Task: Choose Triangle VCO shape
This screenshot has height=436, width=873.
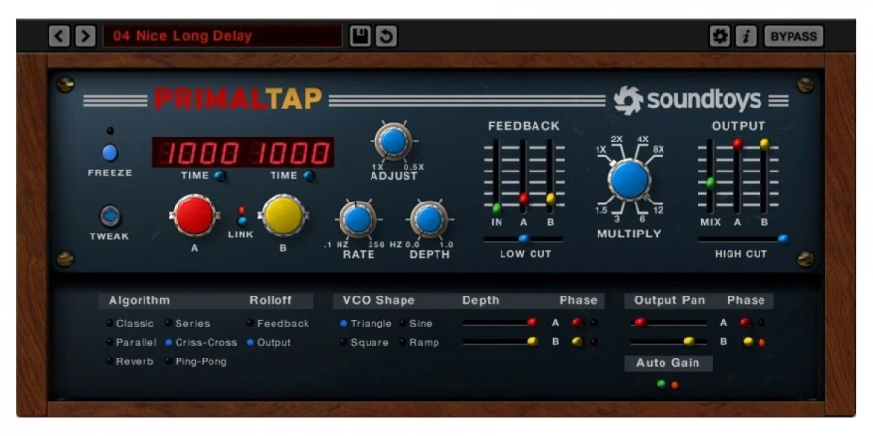Action: (366, 323)
